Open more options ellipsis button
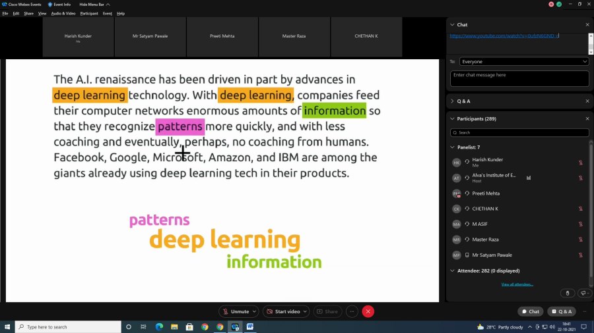This screenshot has height=333, width=594. [352, 311]
